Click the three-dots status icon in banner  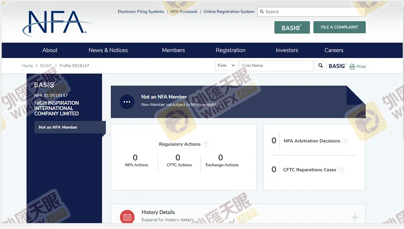(127, 102)
